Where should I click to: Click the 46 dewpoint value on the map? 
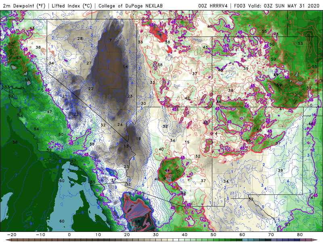[x=219, y=102]
